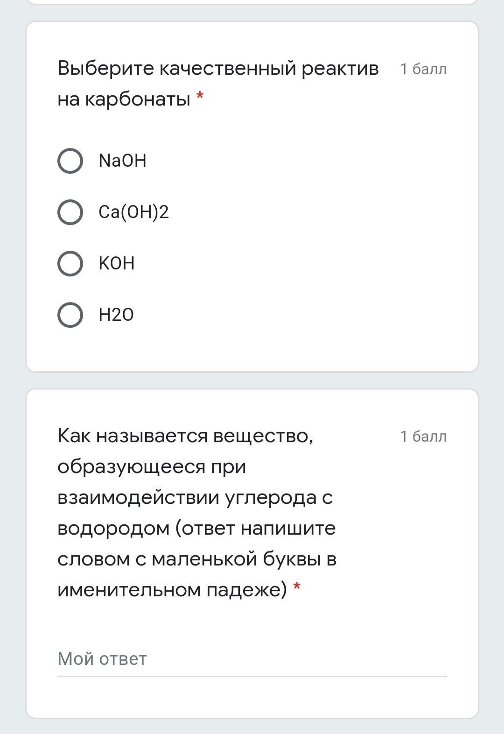Click the red asterisk after 'падеже)'

point(296,588)
